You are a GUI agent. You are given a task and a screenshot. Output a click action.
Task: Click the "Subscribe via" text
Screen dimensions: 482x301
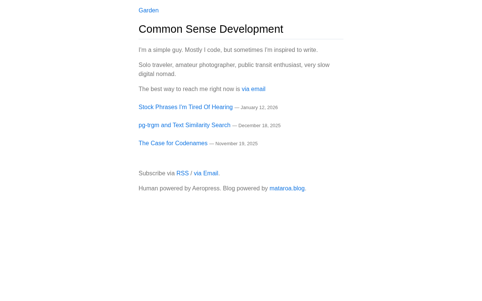point(156,173)
